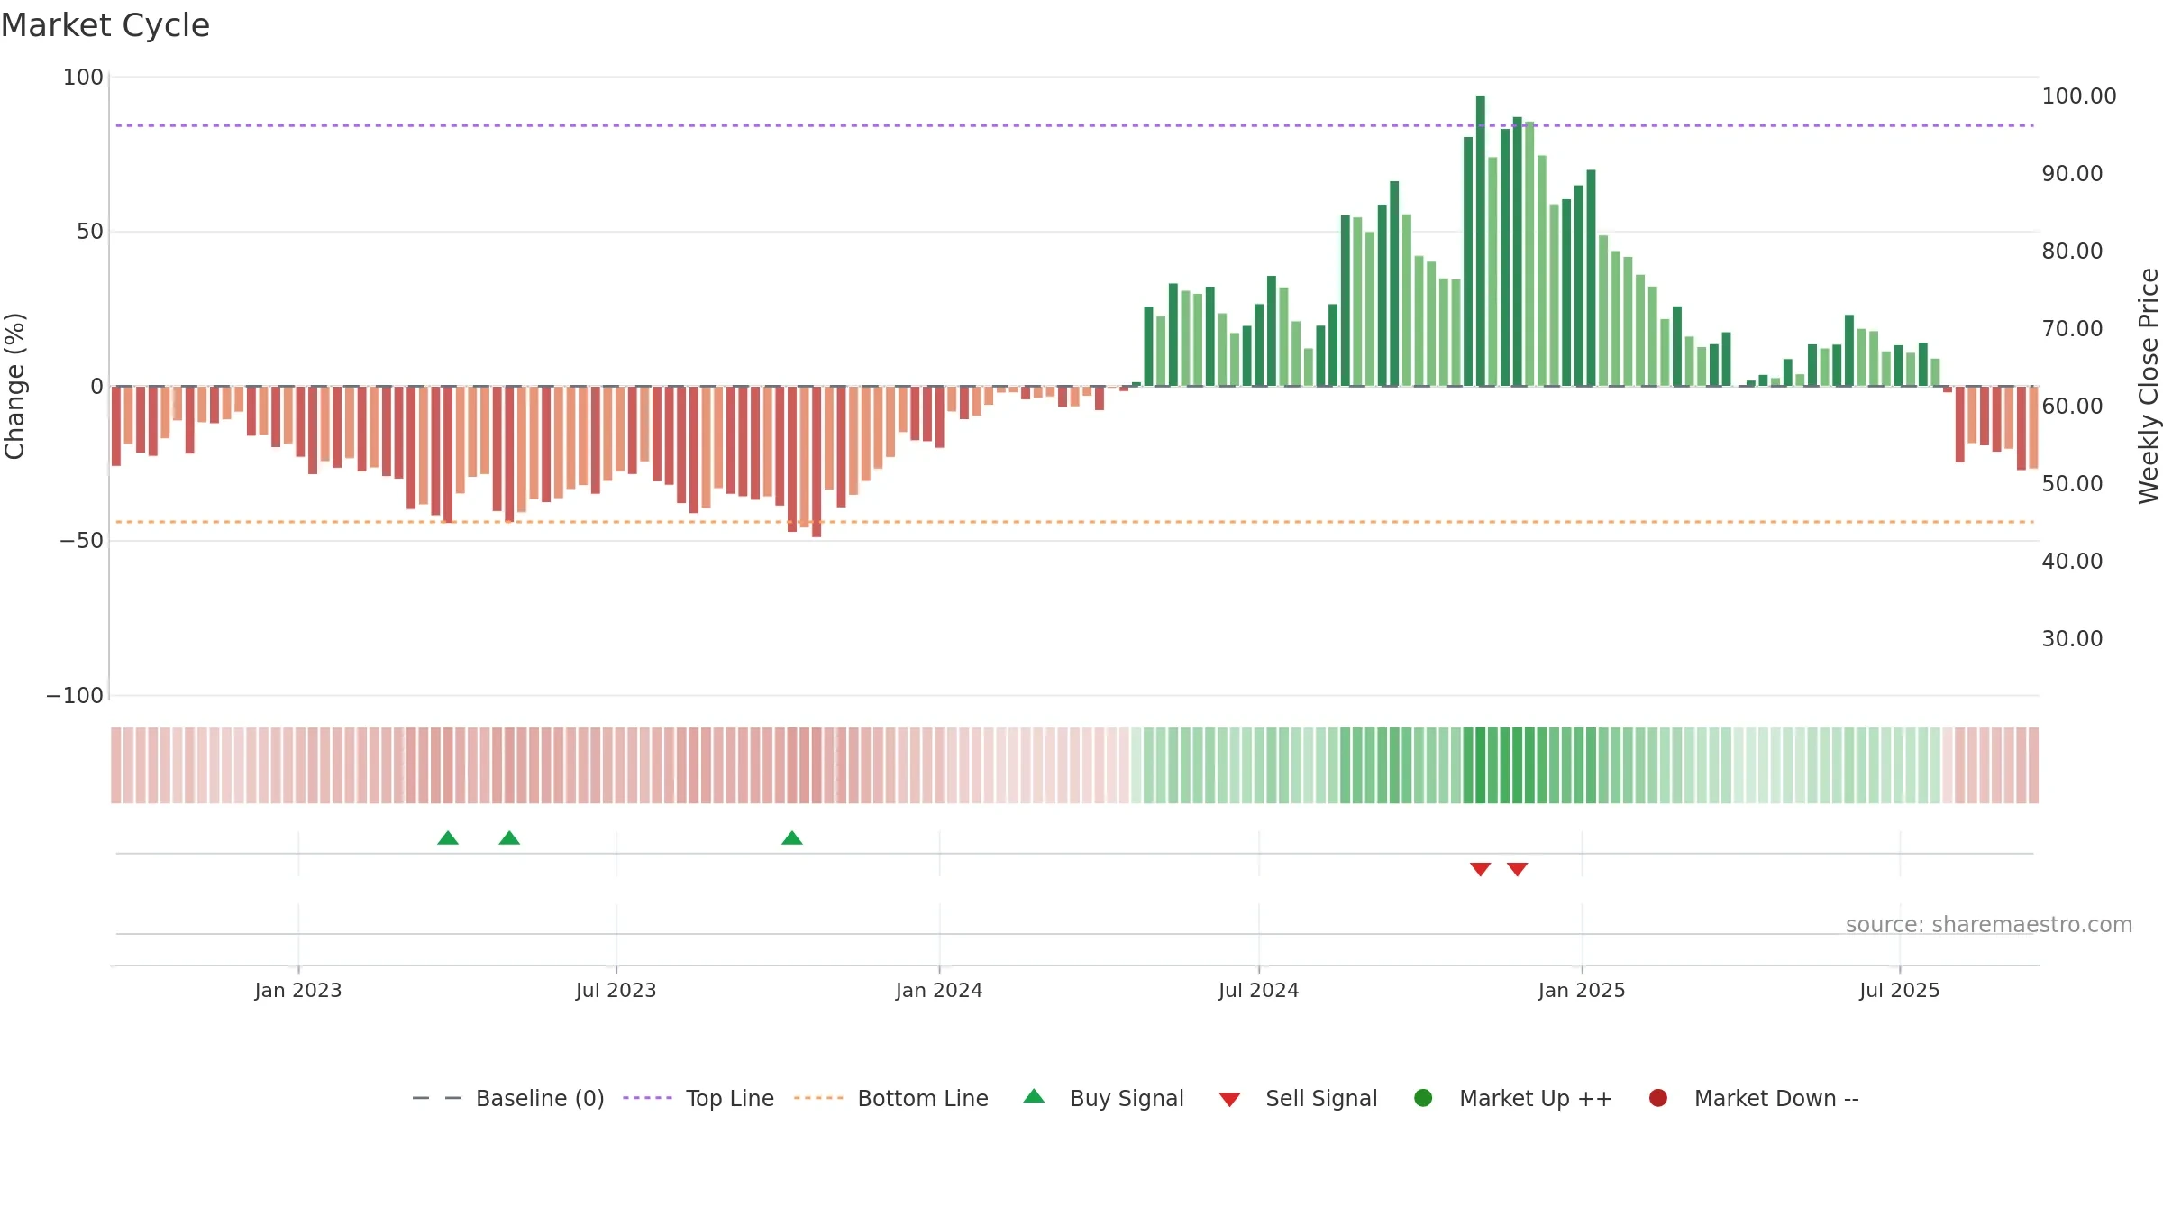
Task: Click the source: sharemaestro.com text
Action: click(1989, 925)
